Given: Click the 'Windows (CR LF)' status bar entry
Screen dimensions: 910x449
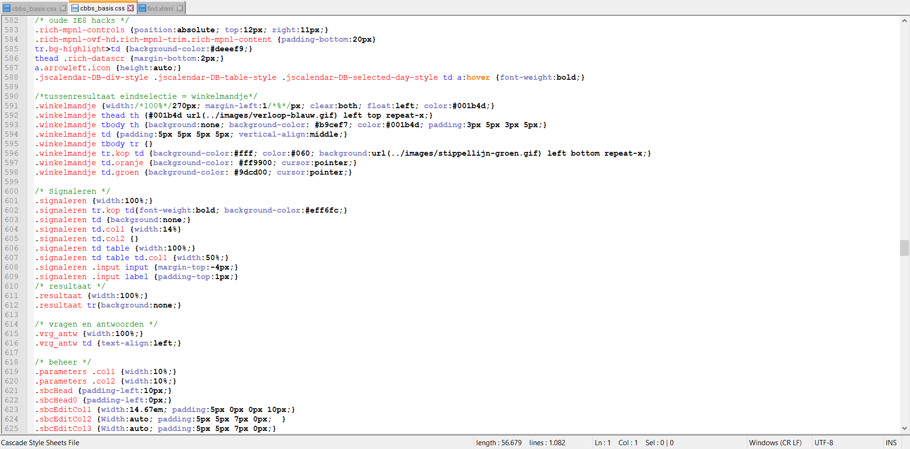Looking at the screenshot, I should pos(775,443).
